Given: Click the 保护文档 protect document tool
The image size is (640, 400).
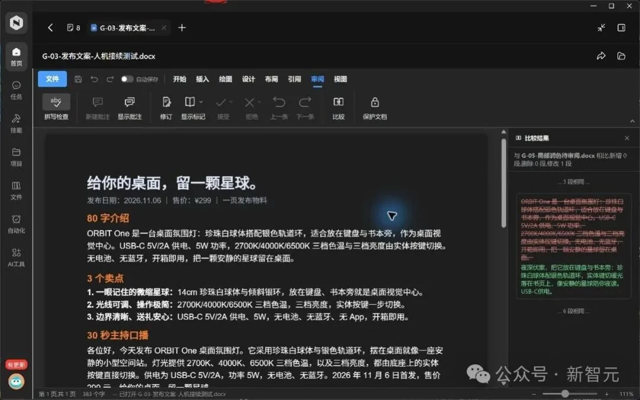Looking at the screenshot, I should click(x=375, y=107).
